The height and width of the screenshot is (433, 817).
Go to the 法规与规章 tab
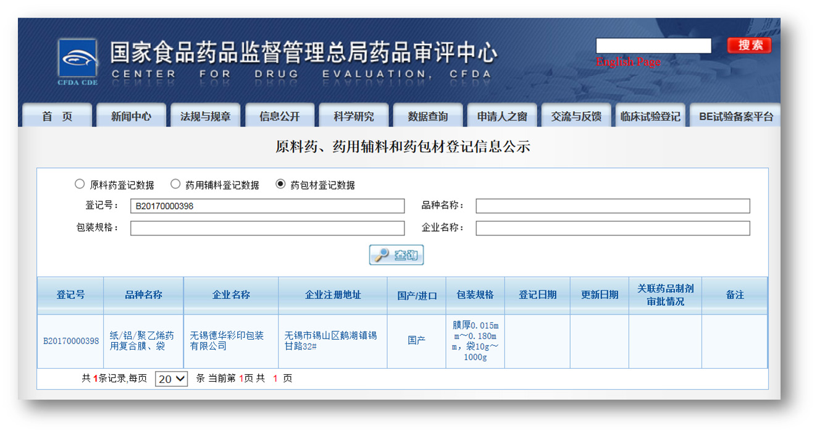point(205,116)
